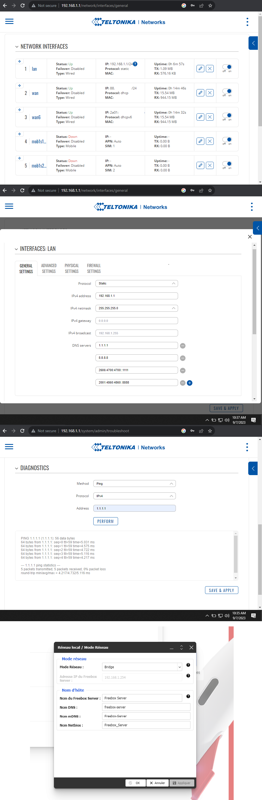Screen dimensions: 262x800
Task: Click the move handle icon of the wan6 row
Action: pos(19,110)
